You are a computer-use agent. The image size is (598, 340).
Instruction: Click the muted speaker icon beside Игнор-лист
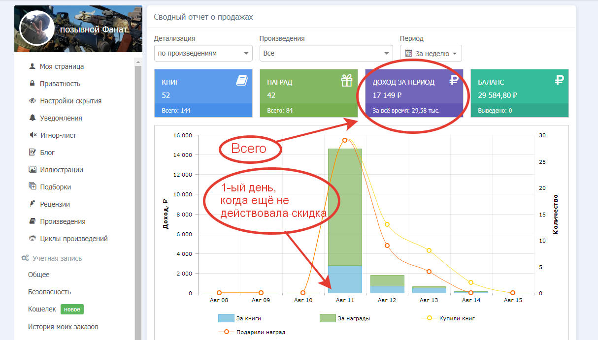point(33,135)
